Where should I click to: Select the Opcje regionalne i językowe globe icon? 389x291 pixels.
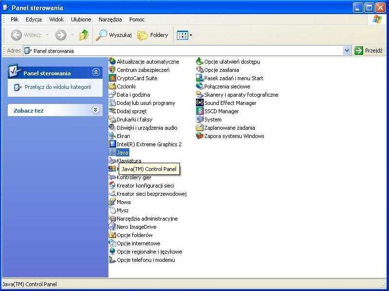point(112,252)
